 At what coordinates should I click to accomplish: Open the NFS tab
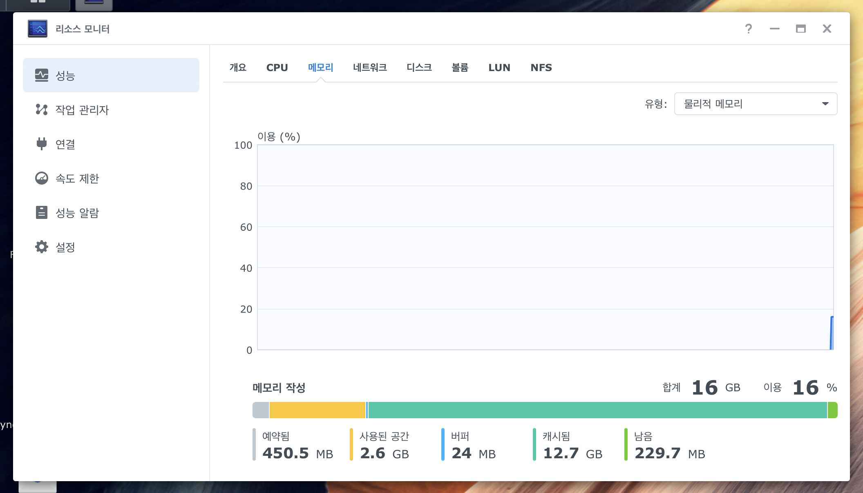tap(541, 67)
